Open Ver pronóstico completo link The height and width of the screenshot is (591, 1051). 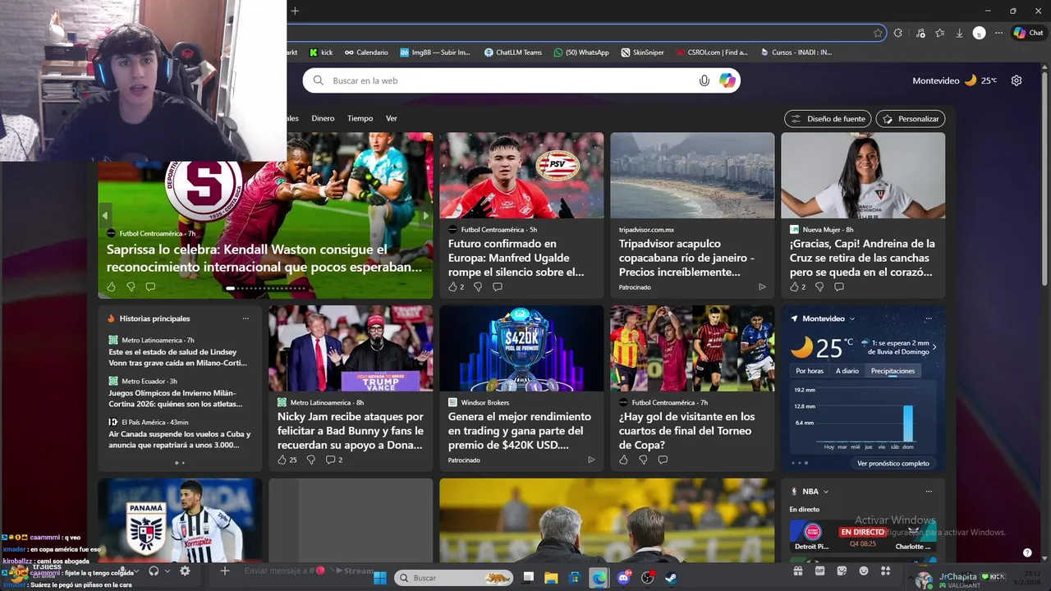pos(893,463)
